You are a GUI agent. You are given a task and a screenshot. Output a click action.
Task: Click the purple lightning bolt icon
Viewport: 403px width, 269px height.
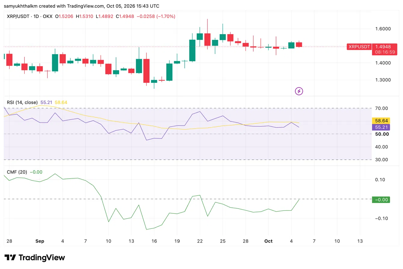click(299, 91)
